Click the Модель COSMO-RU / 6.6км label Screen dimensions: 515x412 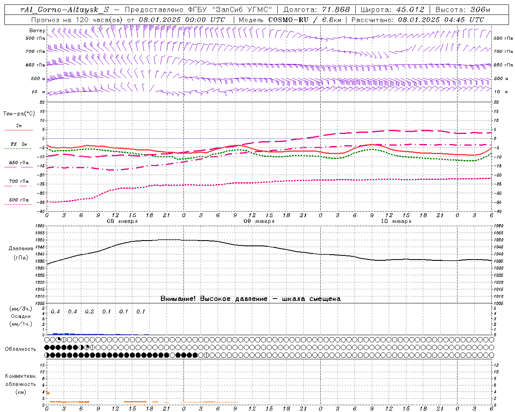[290, 20]
